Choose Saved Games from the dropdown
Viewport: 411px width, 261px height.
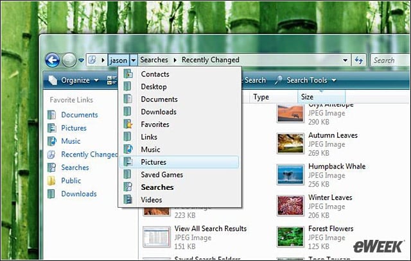pyautogui.click(x=180, y=174)
